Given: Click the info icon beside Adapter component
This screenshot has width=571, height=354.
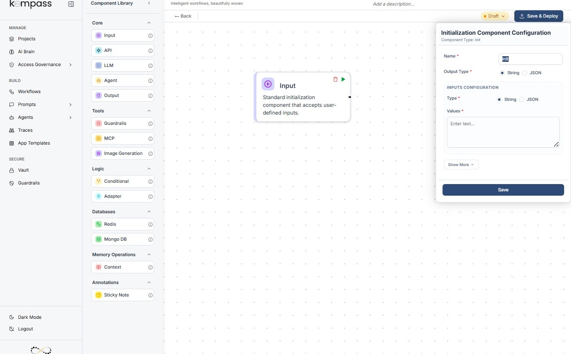Looking at the screenshot, I should click(x=150, y=197).
